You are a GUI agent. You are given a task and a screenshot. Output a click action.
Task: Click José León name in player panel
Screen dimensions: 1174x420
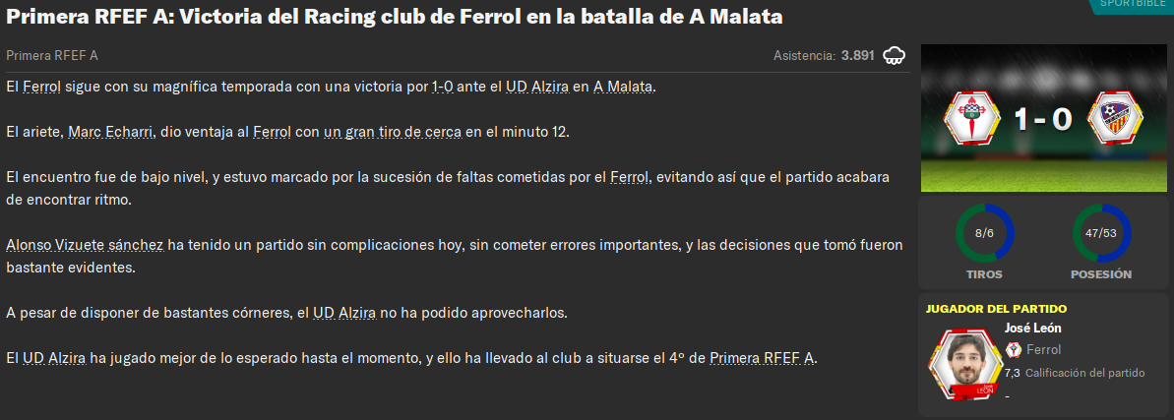click(1032, 328)
